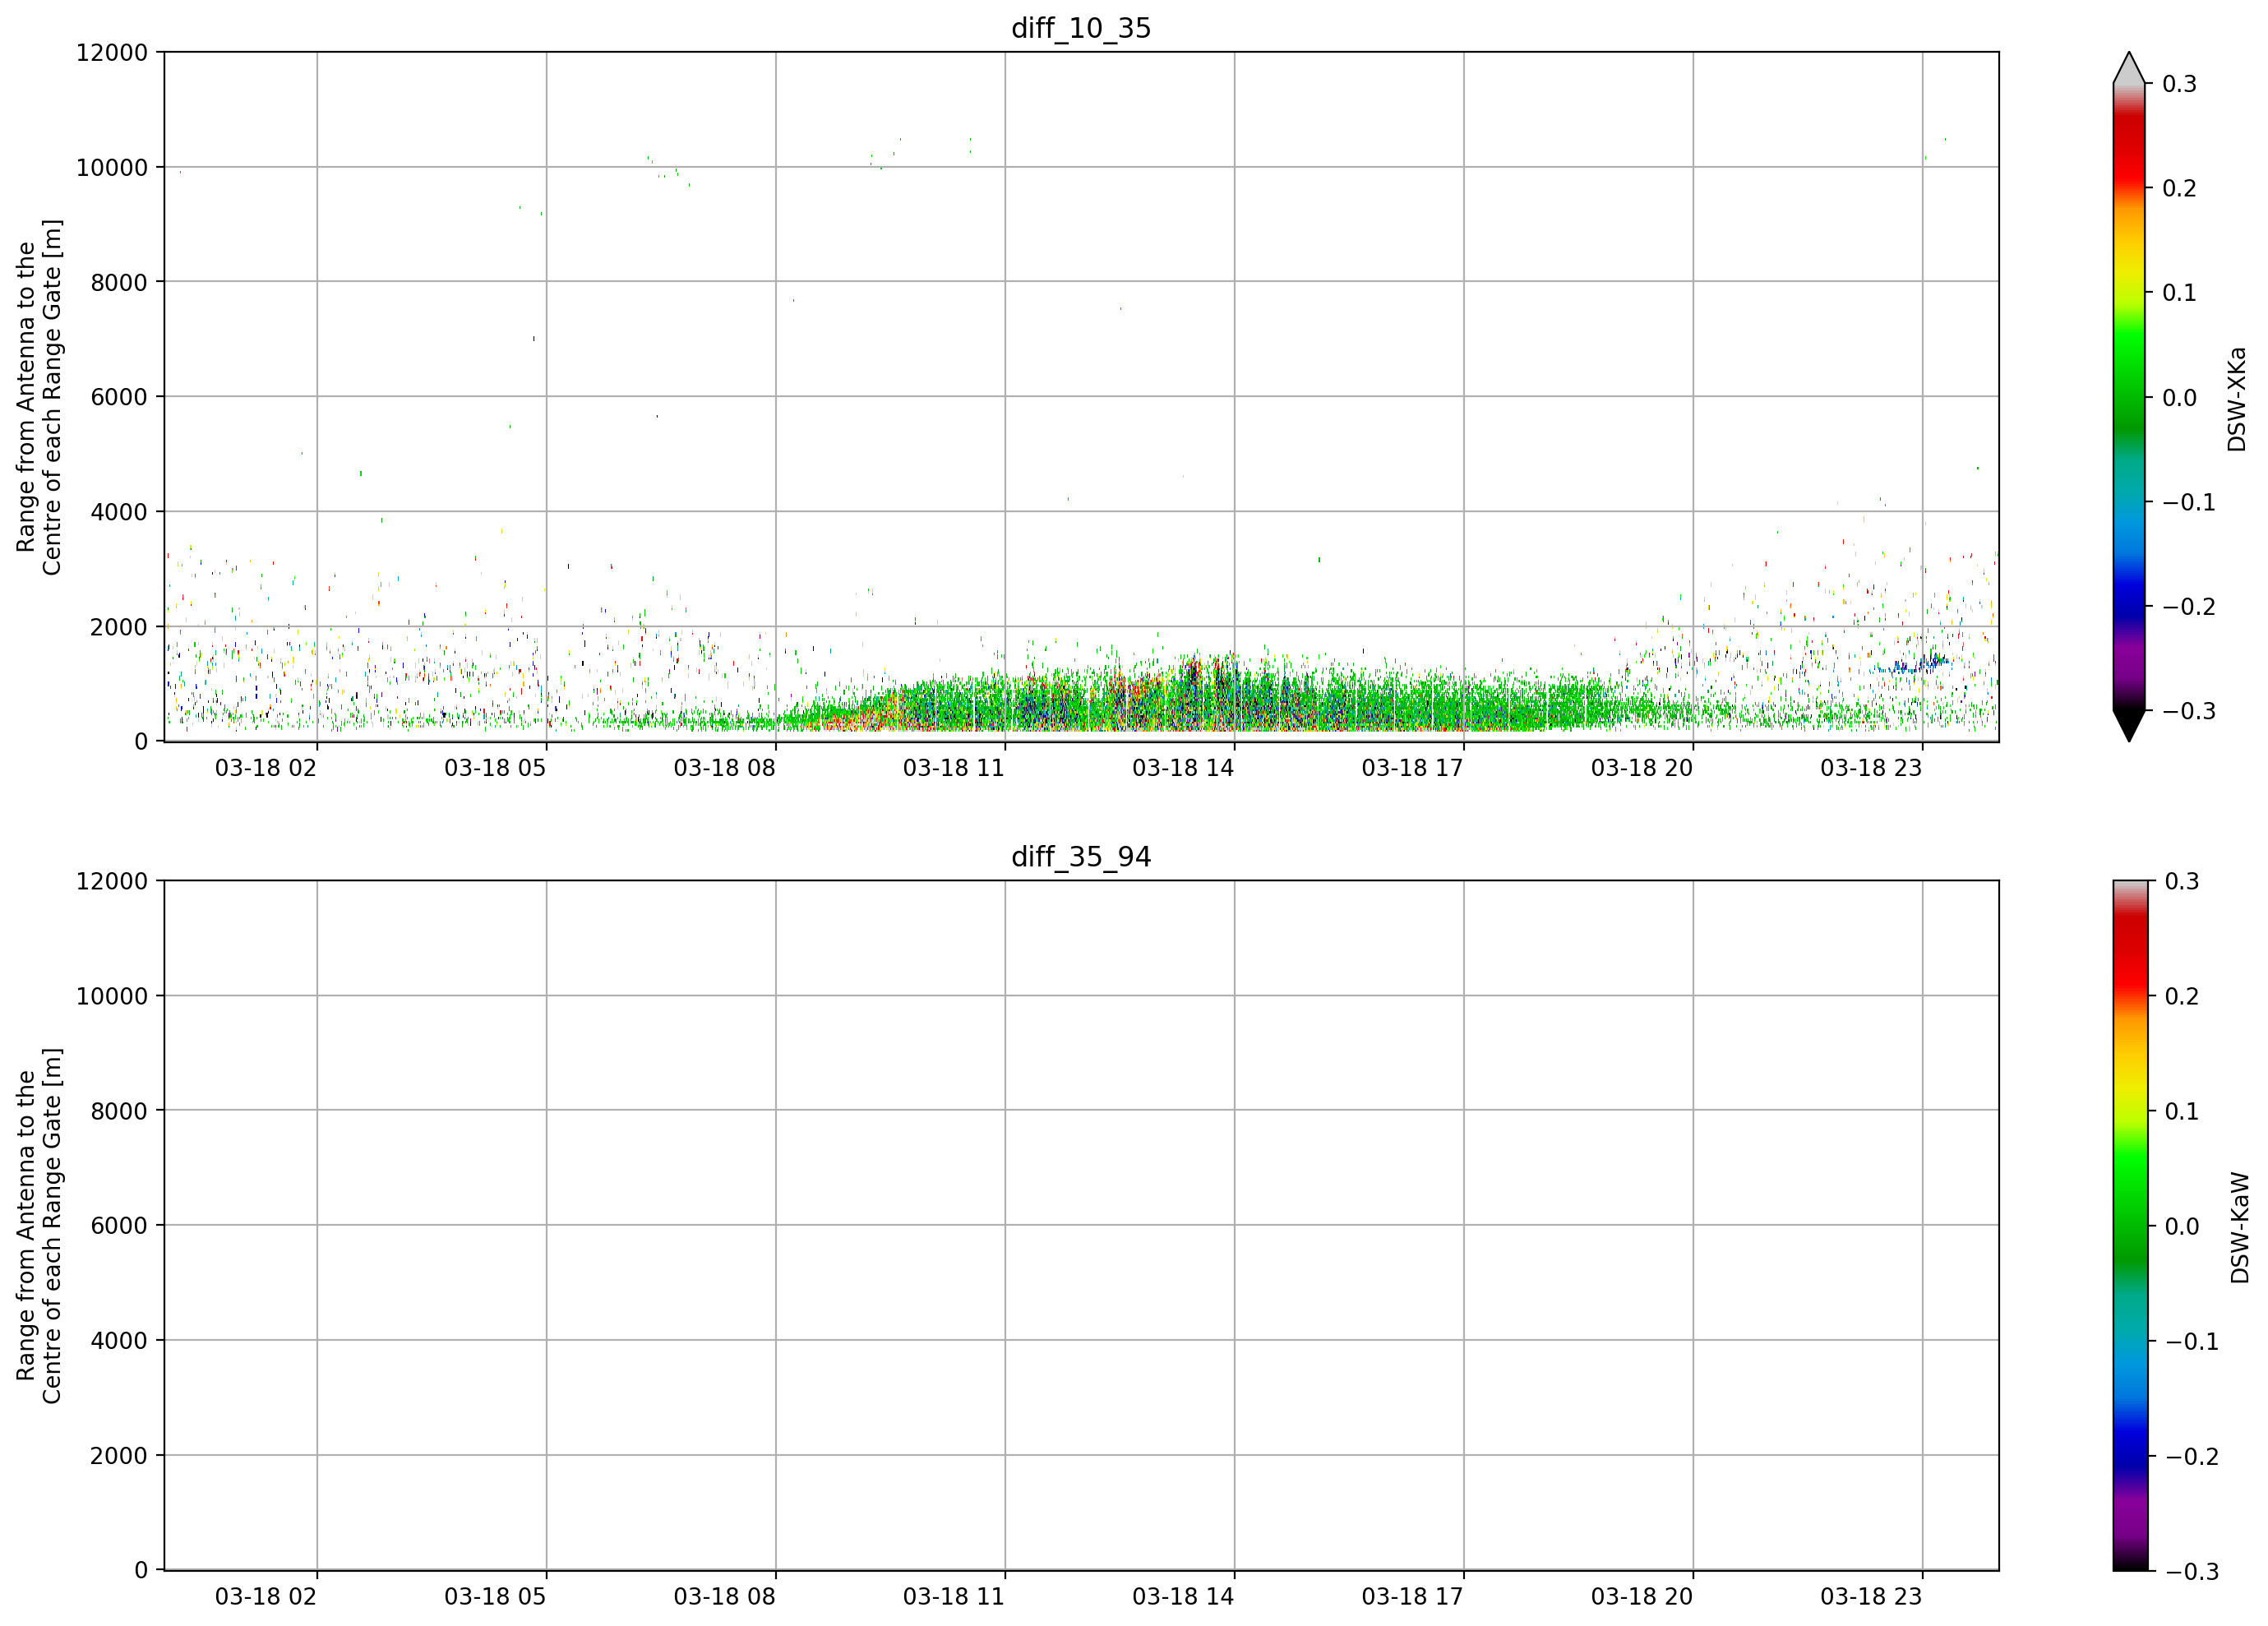Select the DSW-XKa colorbar label

tap(2237, 399)
